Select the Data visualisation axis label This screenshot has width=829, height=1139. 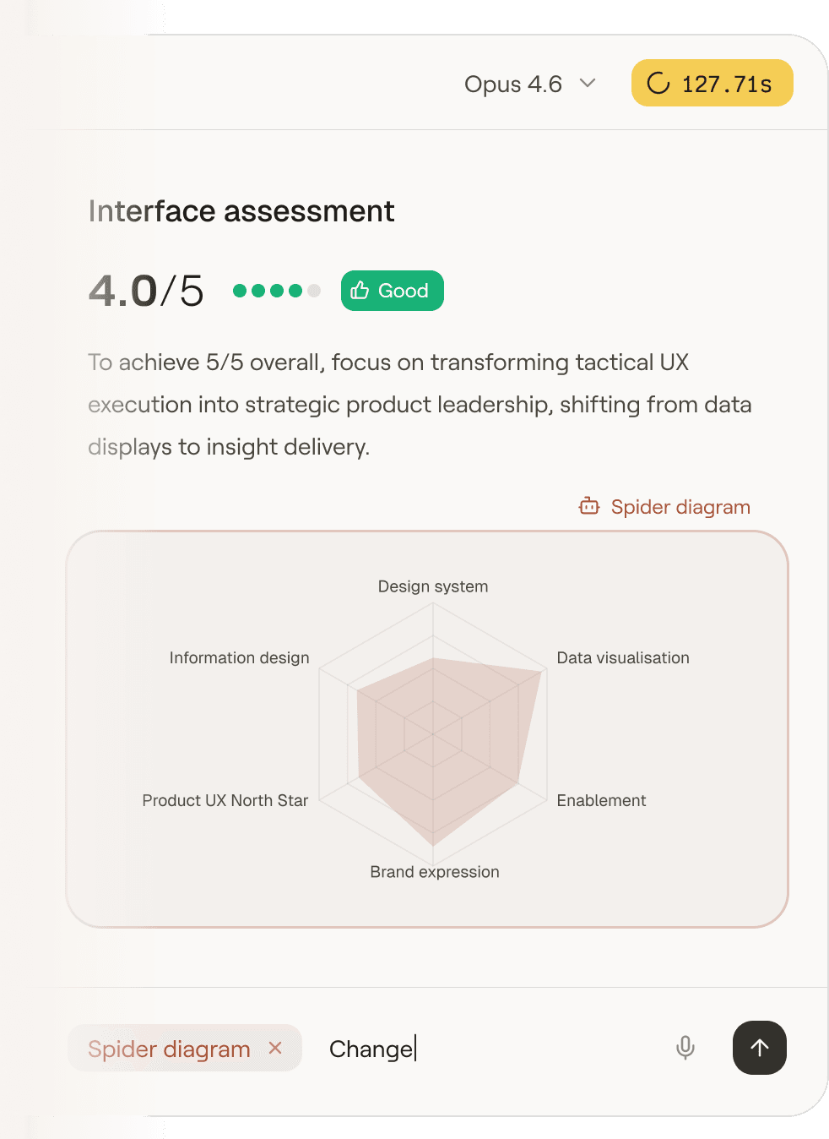(x=623, y=658)
